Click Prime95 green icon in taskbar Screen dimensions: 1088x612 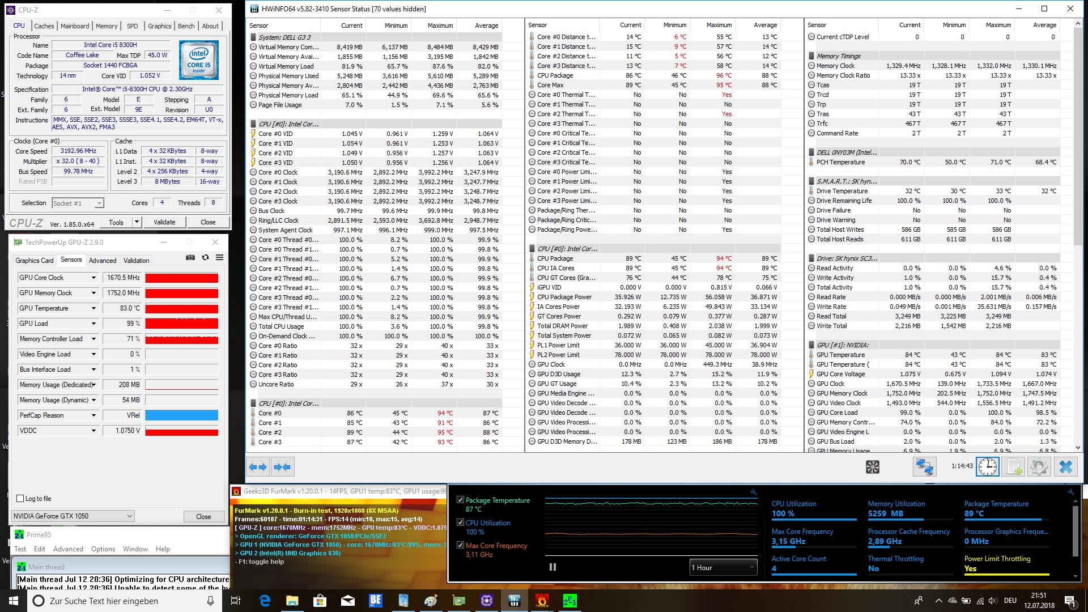(x=570, y=601)
